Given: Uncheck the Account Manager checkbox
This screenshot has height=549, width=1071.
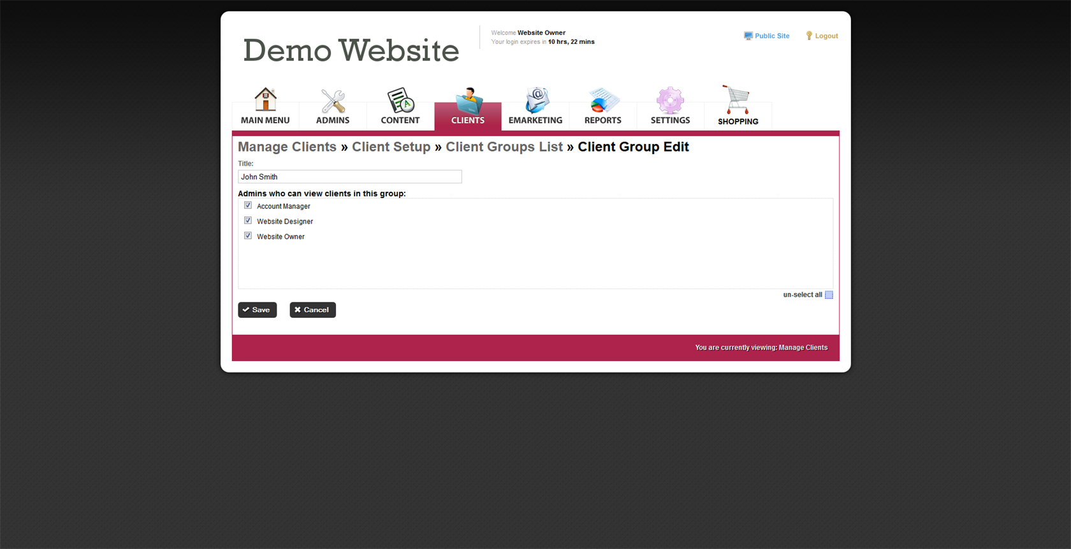Looking at the screenshot, I should coord(248,206).
